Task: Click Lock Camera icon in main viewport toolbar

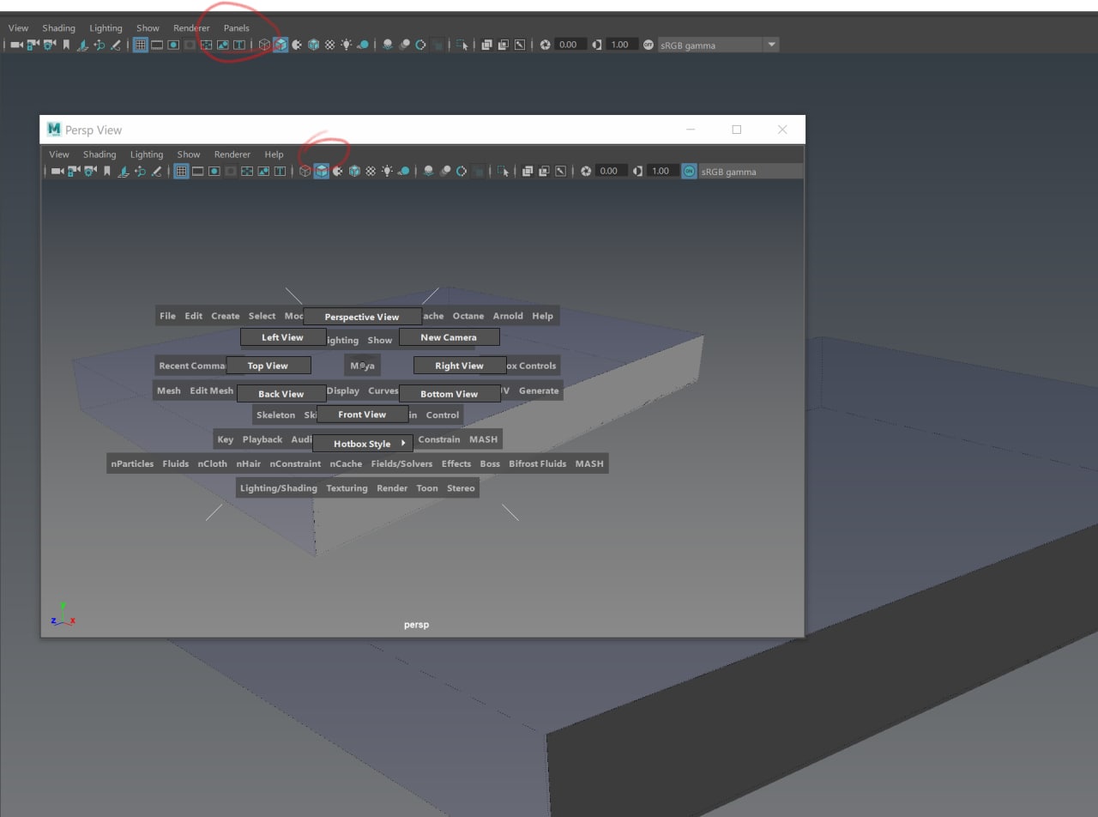Action: tap(33, 45)
